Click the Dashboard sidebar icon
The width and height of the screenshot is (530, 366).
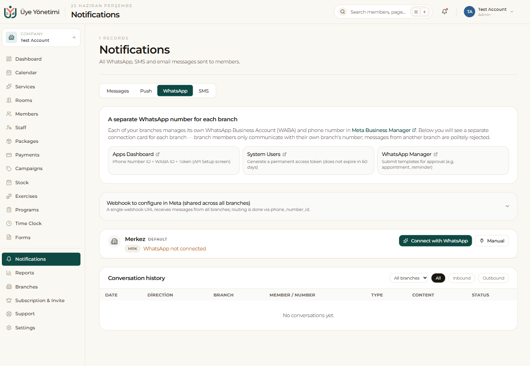(9, 59)
